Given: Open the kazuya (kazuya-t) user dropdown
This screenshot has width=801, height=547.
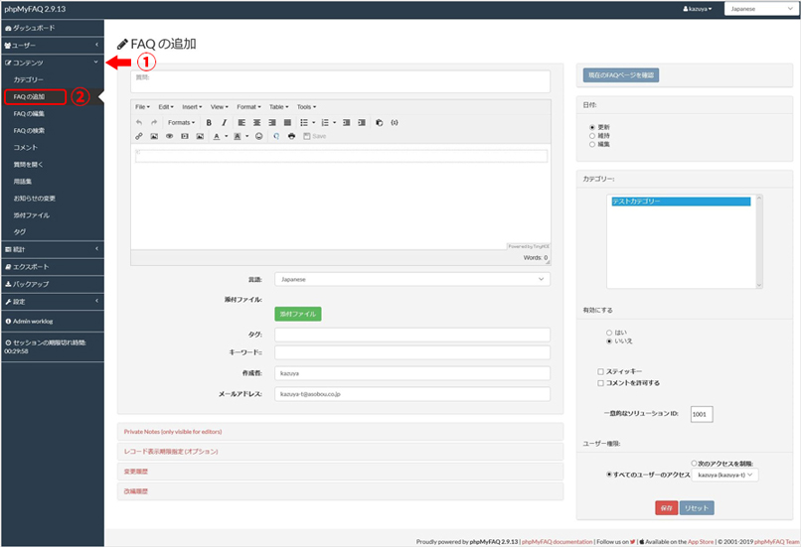Looking at the screenshot, I should point(724,476).
